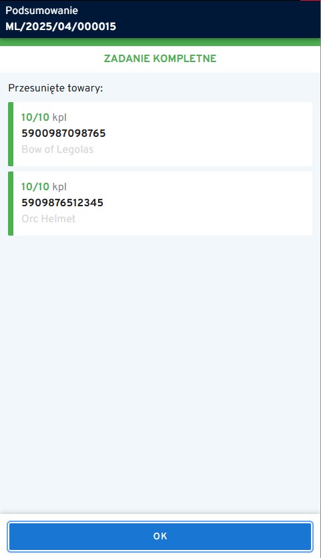The image size is (321, 558).
Task: Click the green status stripe of Bow of Legolas
Action: tap(11, 134)
